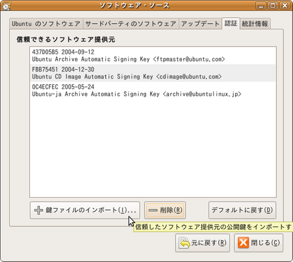
Task: Go to the アップデート tab
Action: click(200, 24)
